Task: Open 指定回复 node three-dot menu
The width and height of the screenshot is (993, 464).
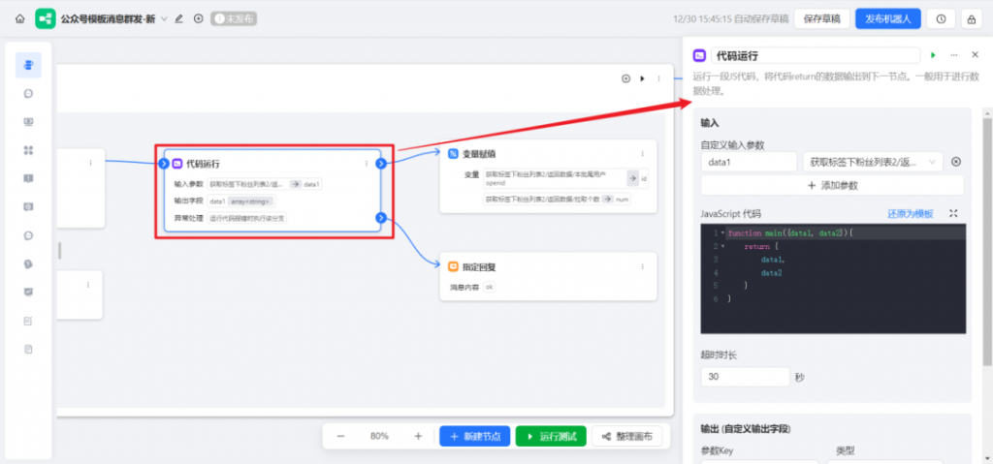Action: coord(642,267)
